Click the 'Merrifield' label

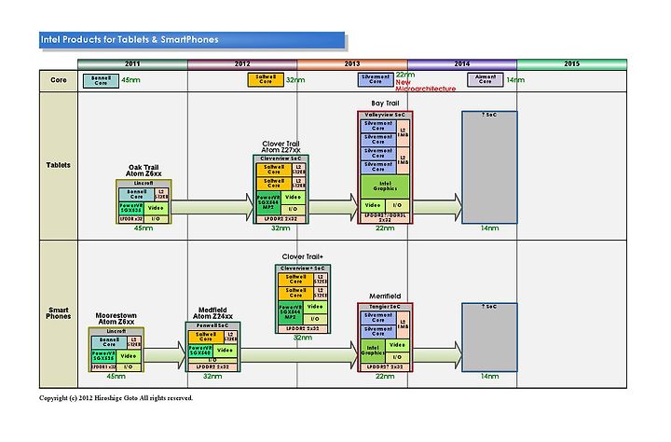pyautogui.click(x=385, y=297)
